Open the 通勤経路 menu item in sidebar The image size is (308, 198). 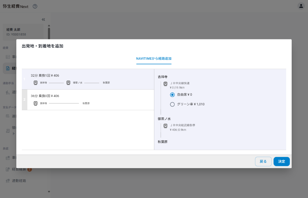20,181
